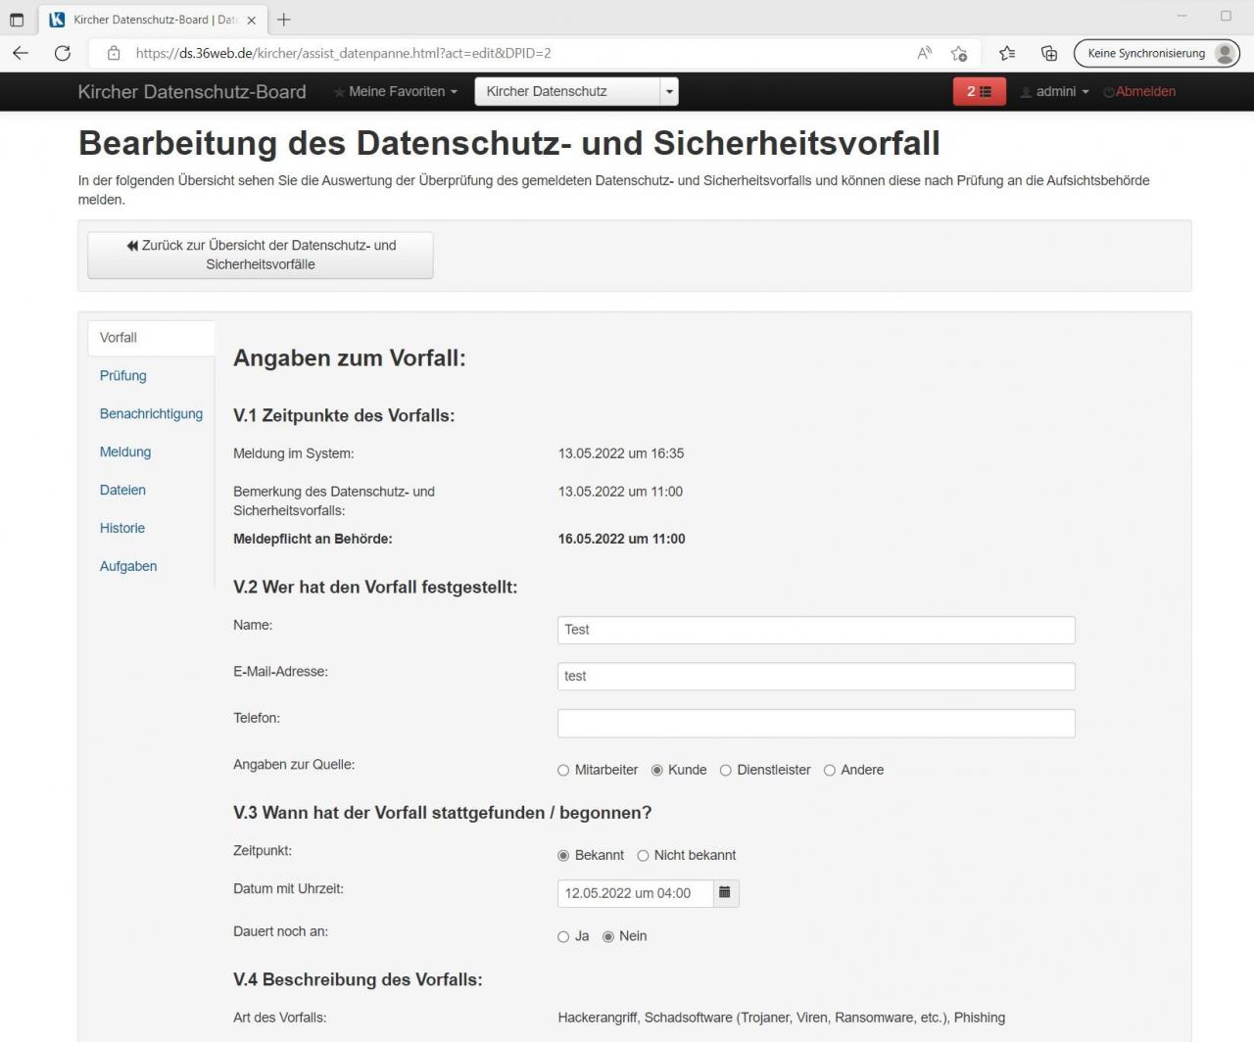Screen dimensions: 1254x1042
Task: Go back to Übersicht der Datenschutz- und Sicherheitsvorfälle
Action: click(x=261, y=255)
